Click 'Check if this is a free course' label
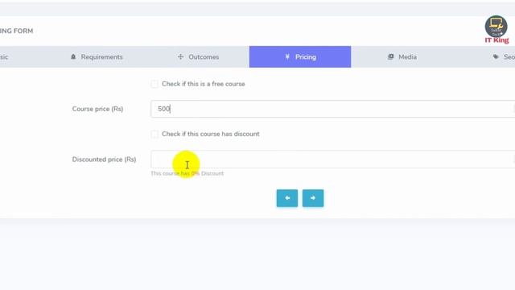 [x=204, y=84]
